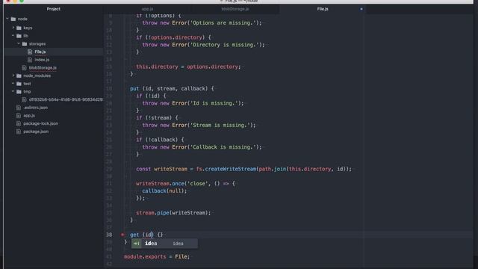Click the lib folder icon

19,36
